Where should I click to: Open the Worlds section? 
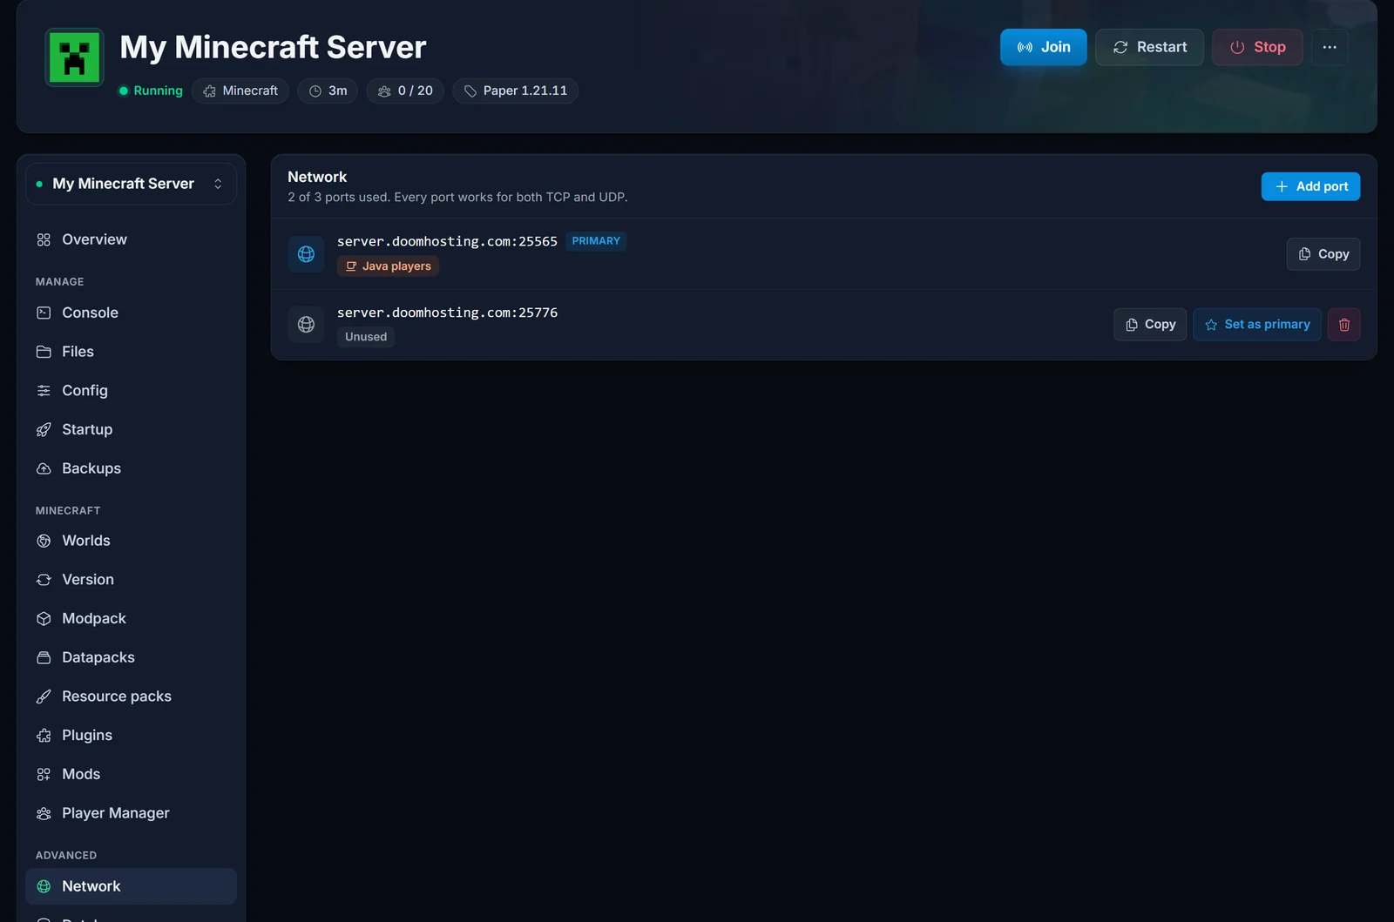coord(131,541)
